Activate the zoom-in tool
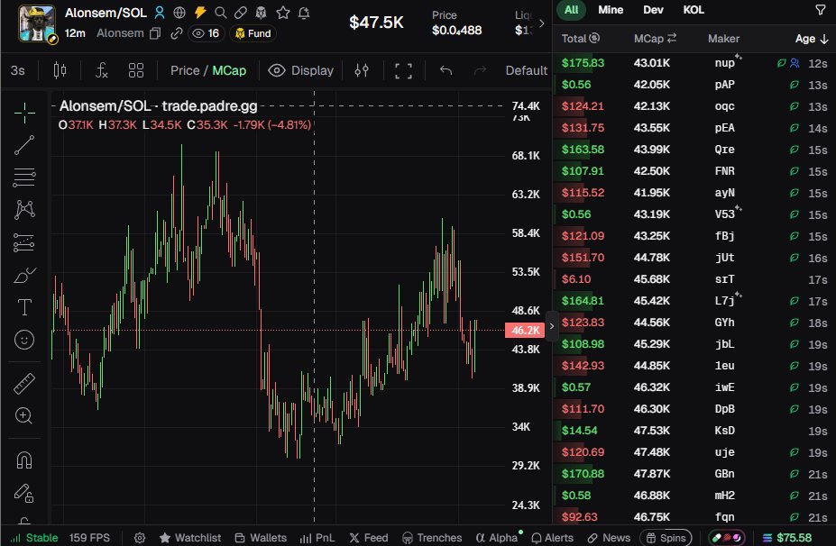The width and height of the screenshot is (836, 546). [x=24, y=415]
